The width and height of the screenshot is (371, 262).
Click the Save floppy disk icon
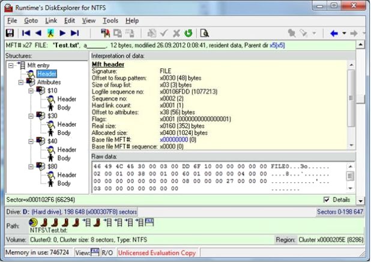[10, 34]
